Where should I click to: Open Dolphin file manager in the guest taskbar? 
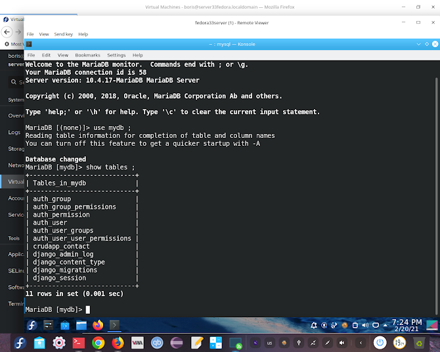pyautogui.click(x=81, y=325)
